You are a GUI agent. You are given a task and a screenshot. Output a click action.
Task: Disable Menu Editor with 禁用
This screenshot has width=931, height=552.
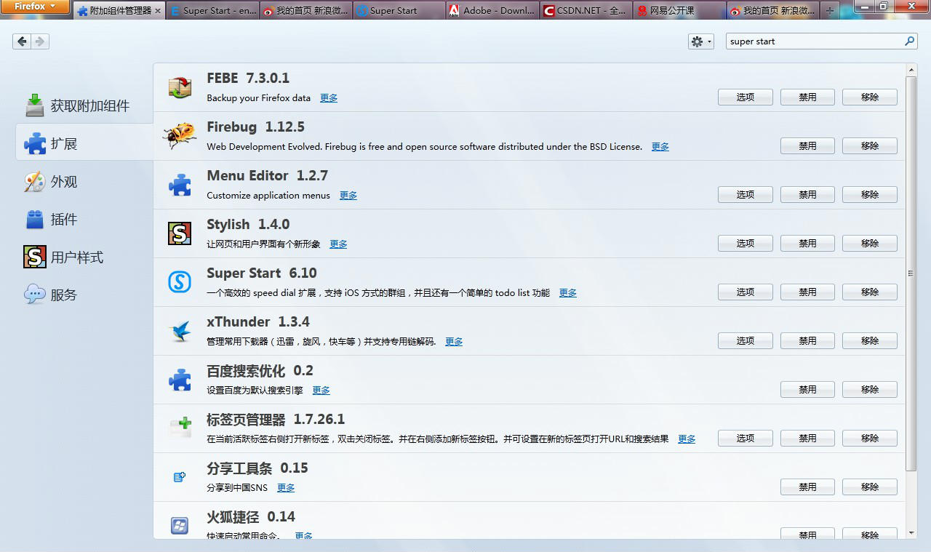(x=807, y=195)
